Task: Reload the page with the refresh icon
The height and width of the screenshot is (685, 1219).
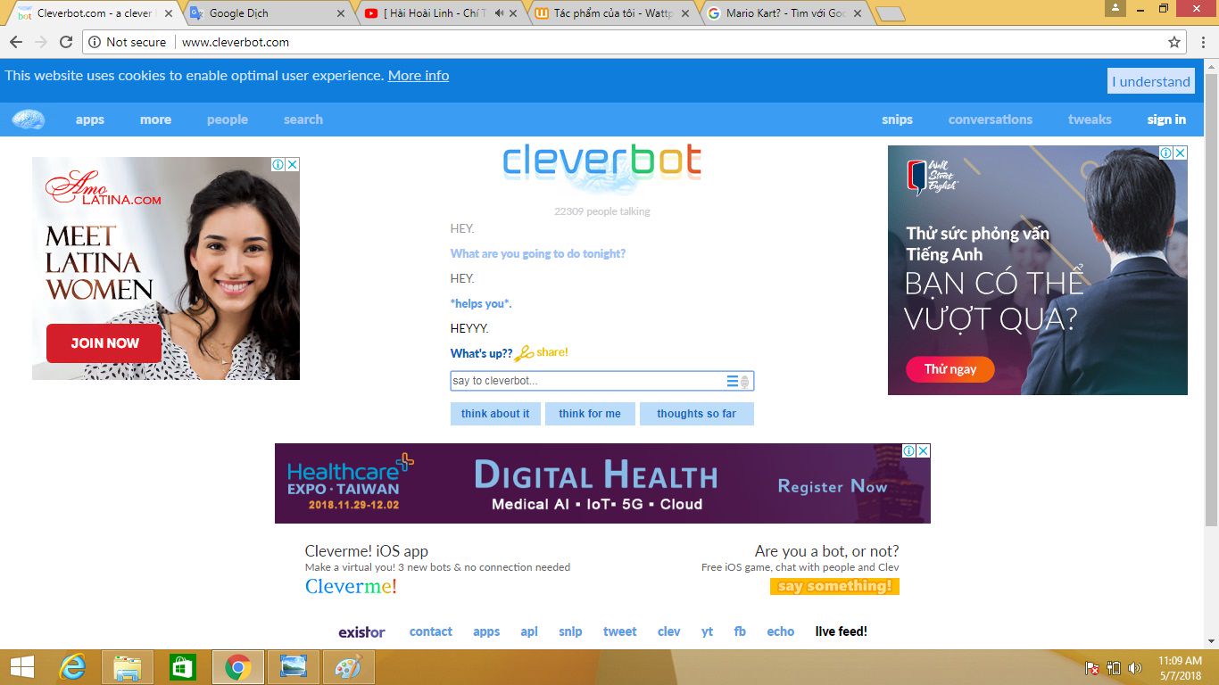Action: pos(66,42)
